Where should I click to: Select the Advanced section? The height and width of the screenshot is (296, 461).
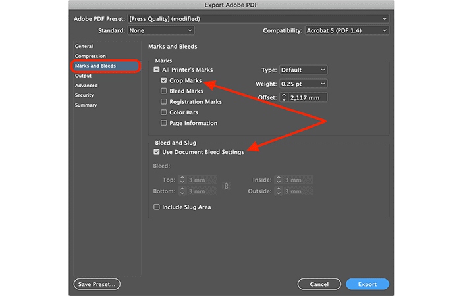(86, 86)
